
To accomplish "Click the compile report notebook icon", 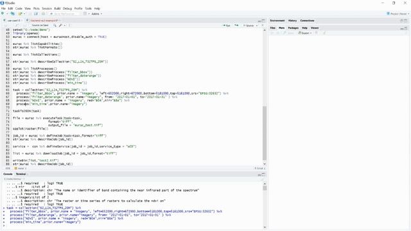I will pos(70,26).
